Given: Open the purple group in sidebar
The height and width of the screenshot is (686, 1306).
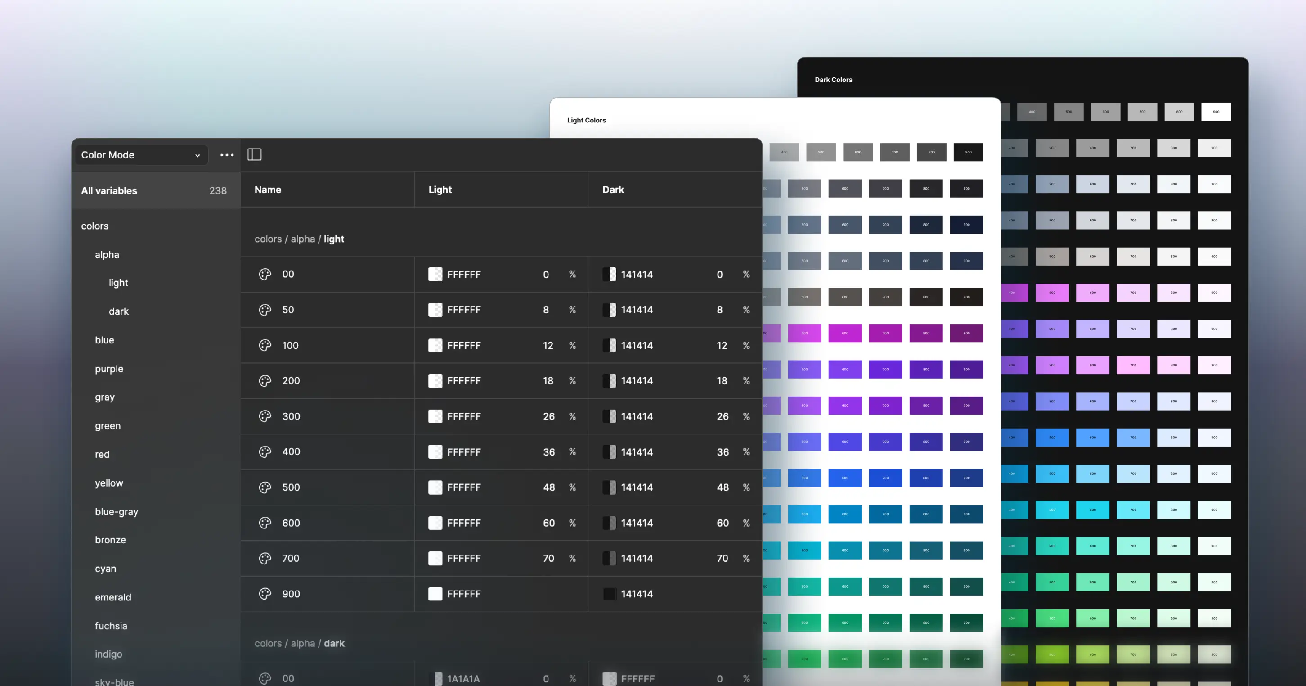Looking at the screenshot, I should (109, 369).
